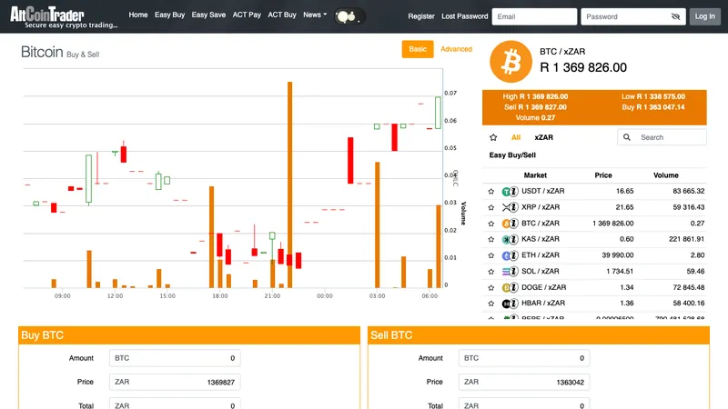Click the Buy R 1 363 047.14 value
The image size is (728, 409).
click(x=653, y=107)
